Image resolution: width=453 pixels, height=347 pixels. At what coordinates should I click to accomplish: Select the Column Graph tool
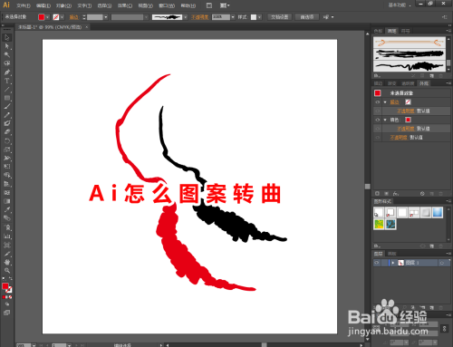pyautogui.click(x=7, y=236)
